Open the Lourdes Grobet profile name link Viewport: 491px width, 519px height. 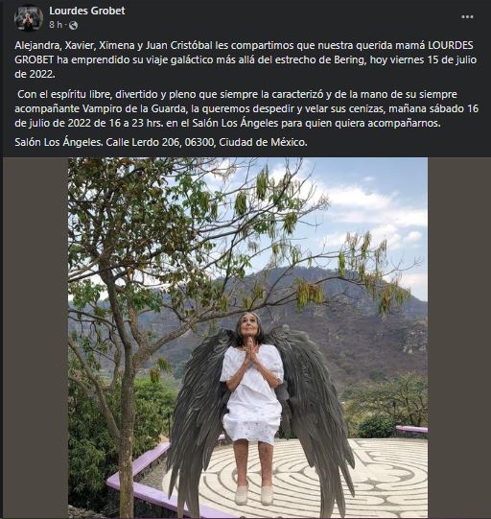[x=87, y=11]
